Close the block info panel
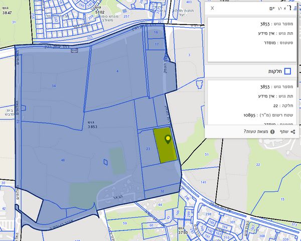Screen dimensions: 301x241 (212, 9)
